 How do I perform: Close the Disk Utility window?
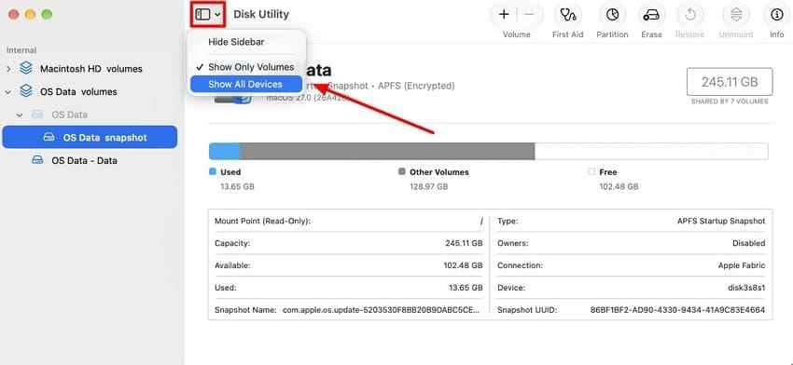(x=14, y=15)
